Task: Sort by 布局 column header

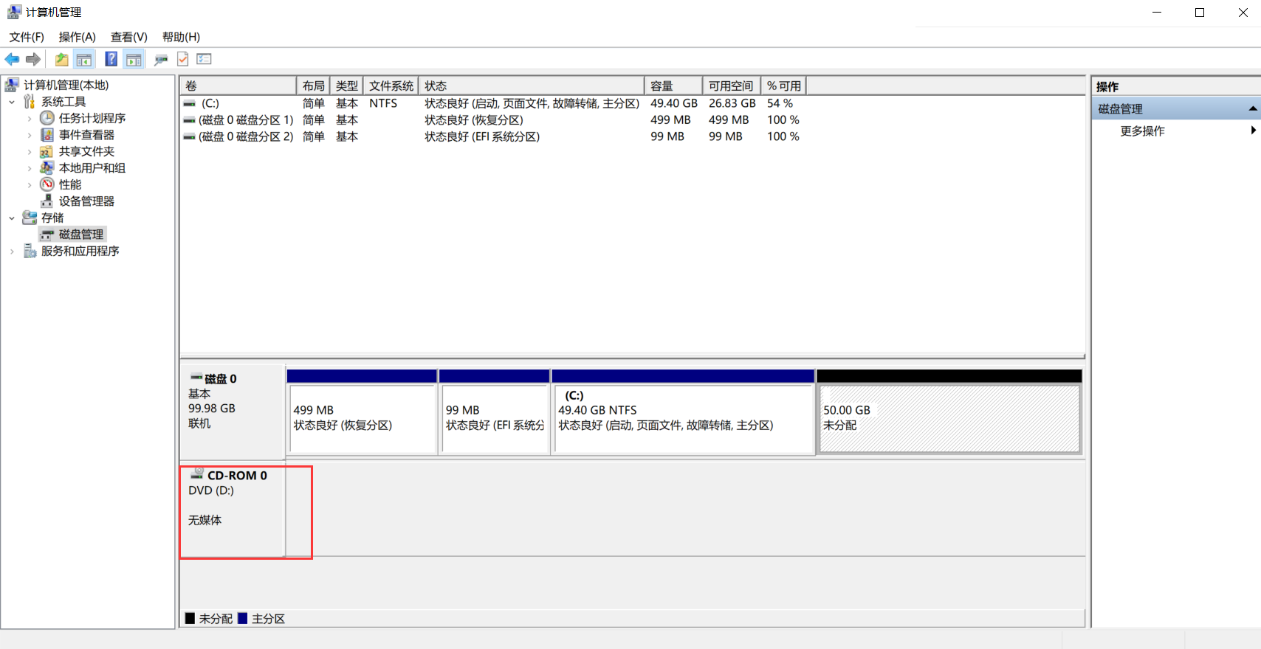Action: click(x=313, y=86)
